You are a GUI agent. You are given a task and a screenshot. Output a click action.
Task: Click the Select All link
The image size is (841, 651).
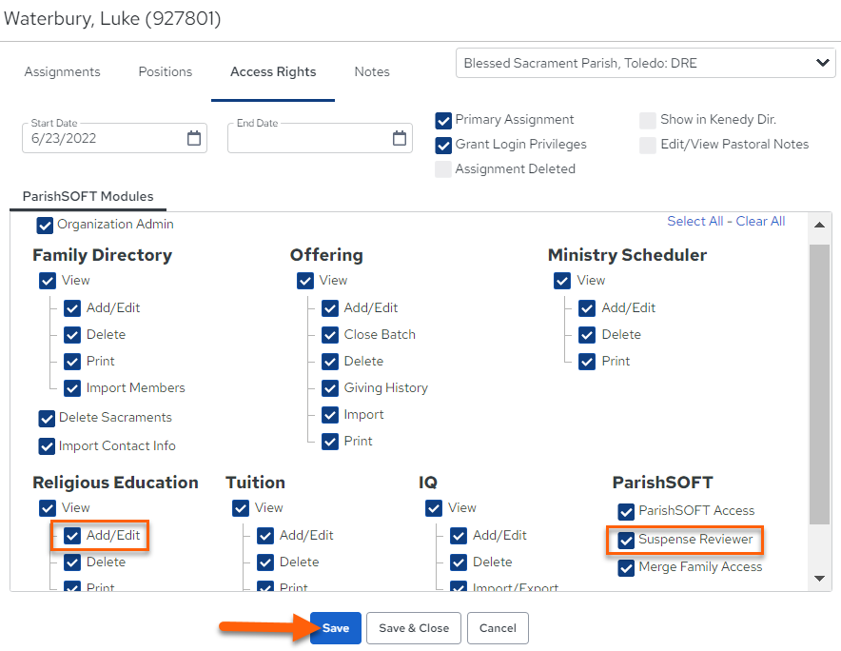pos(694,221)
